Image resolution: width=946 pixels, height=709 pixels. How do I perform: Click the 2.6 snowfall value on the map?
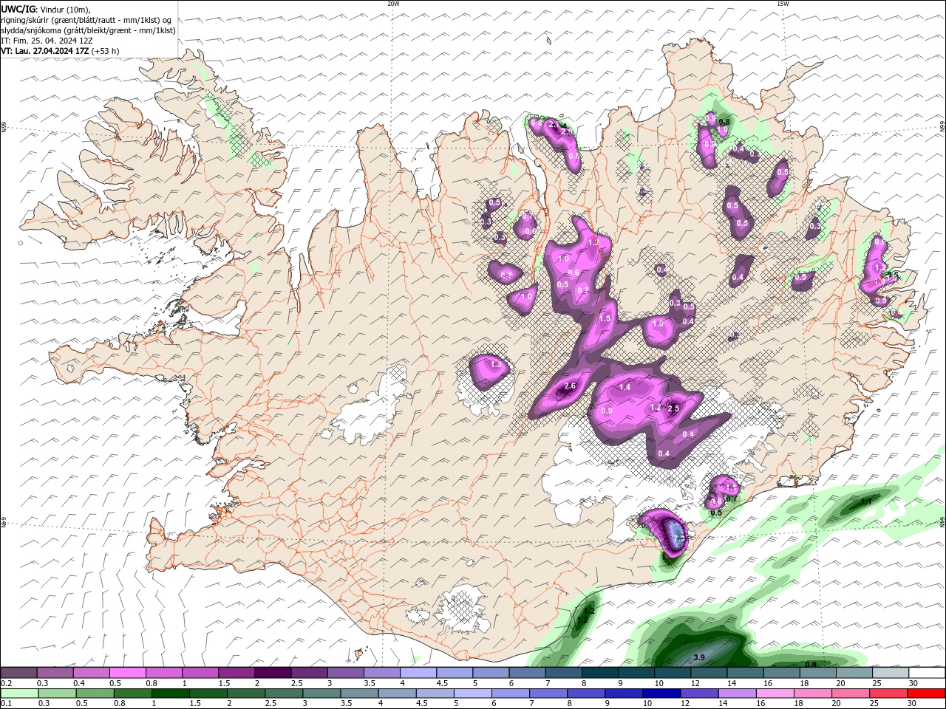[x=570, y=386]
